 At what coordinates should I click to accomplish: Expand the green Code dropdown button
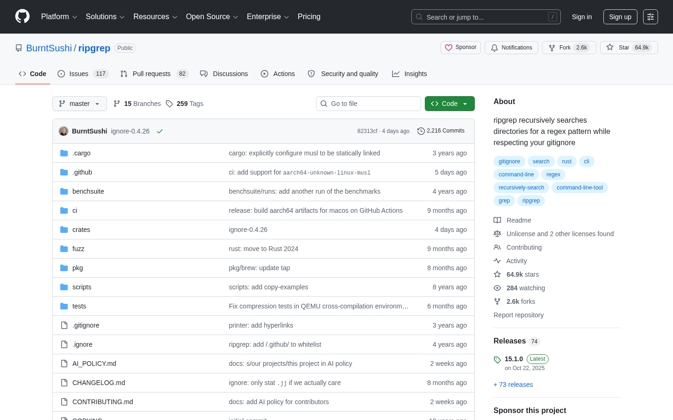pyautogui.click(x=450, y=104)
